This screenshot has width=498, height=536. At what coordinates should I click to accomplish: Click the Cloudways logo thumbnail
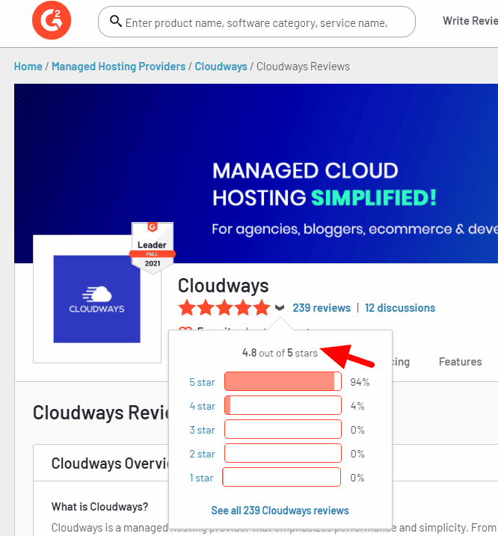(96, 299)
